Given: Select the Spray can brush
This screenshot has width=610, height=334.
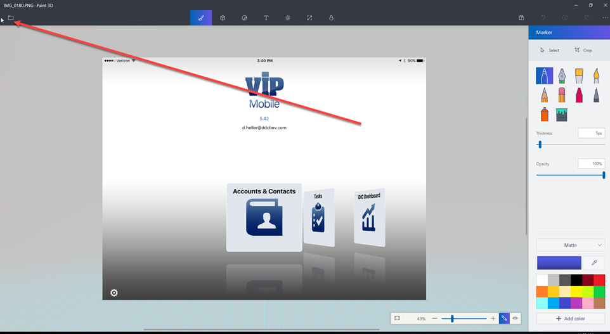Looking at the screenshot, I should click(x=544, y=114).
